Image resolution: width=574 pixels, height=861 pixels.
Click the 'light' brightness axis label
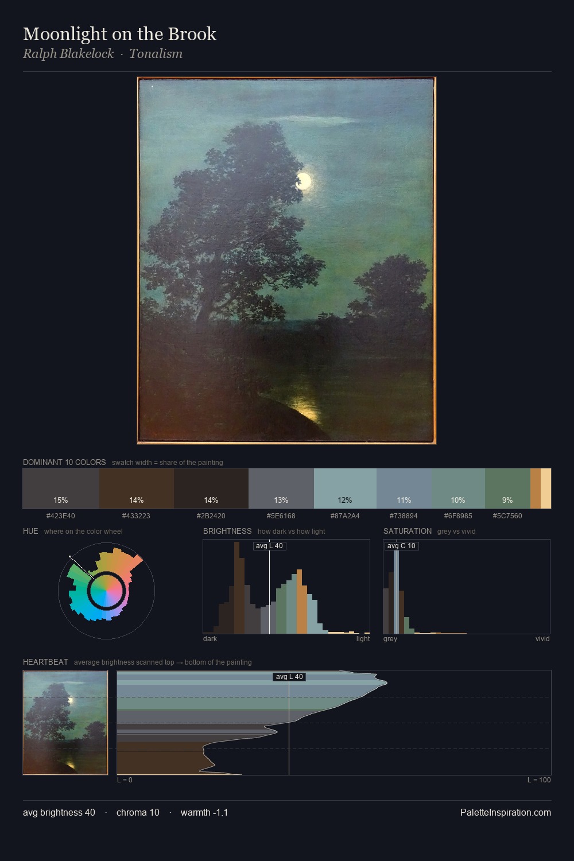click(363, 639)
